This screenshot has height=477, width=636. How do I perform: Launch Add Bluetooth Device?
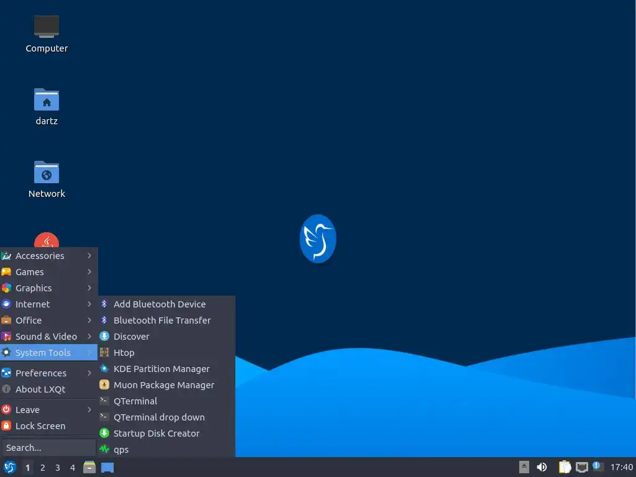tap(166, 304)
